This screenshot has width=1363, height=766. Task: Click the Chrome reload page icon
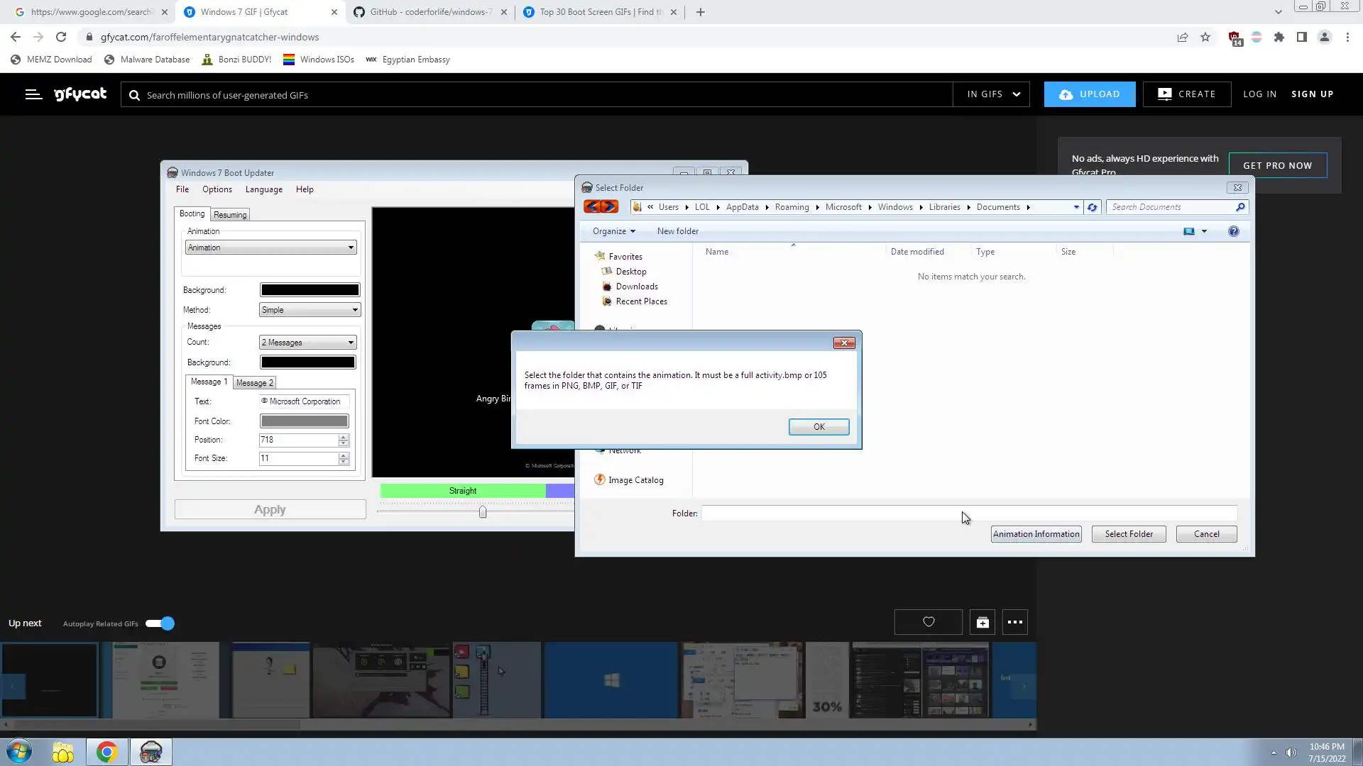(x=61, y=37)
